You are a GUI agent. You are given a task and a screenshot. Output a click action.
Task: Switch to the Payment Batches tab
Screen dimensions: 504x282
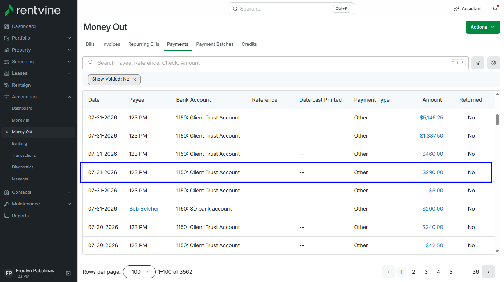pyautogui.click(x=215, y=44)
